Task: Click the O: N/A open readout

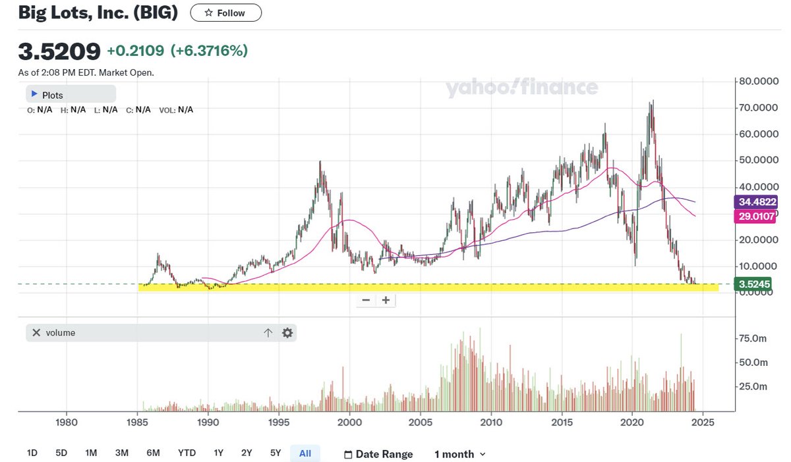Action: [x=40, y=110]
